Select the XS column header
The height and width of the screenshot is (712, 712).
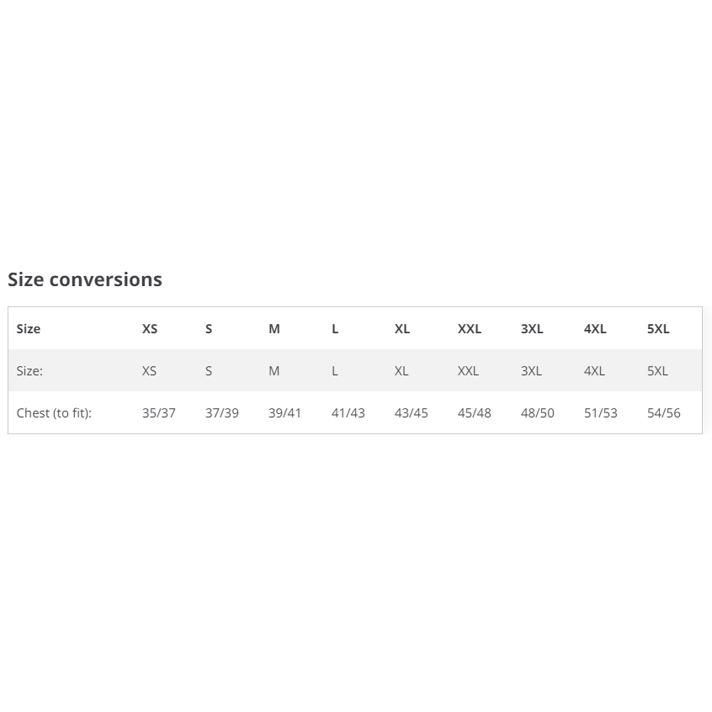tap(150, 329)
